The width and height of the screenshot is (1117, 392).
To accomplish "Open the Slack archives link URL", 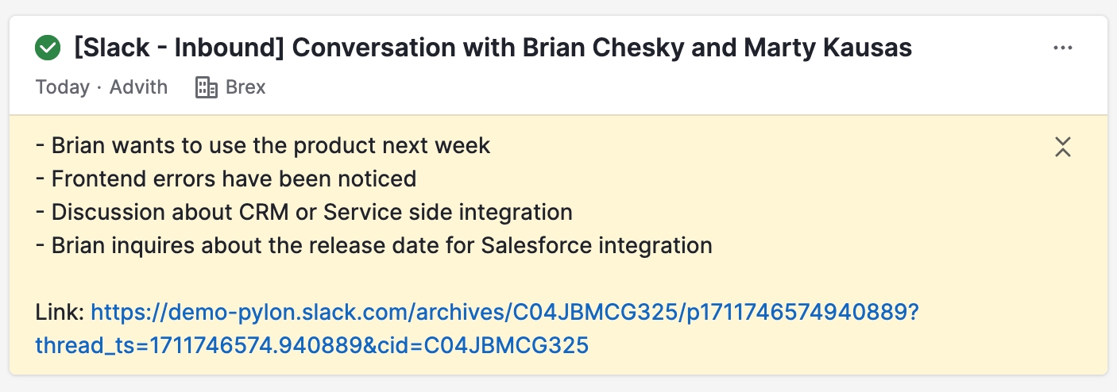I will click(504, 312).
